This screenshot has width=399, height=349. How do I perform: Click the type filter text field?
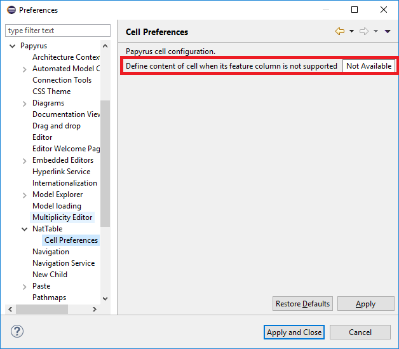pos(58,31)
